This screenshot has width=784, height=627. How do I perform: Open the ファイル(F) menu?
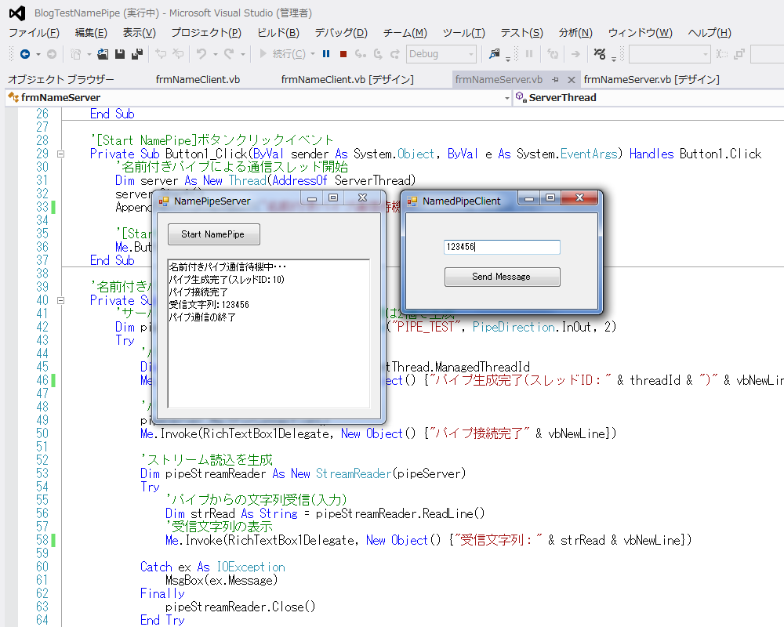pyautogui.click(x=34, y=33)
